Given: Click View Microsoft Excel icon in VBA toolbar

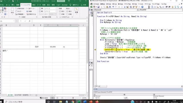Looking at the screenshot, I should click(91, 7).
